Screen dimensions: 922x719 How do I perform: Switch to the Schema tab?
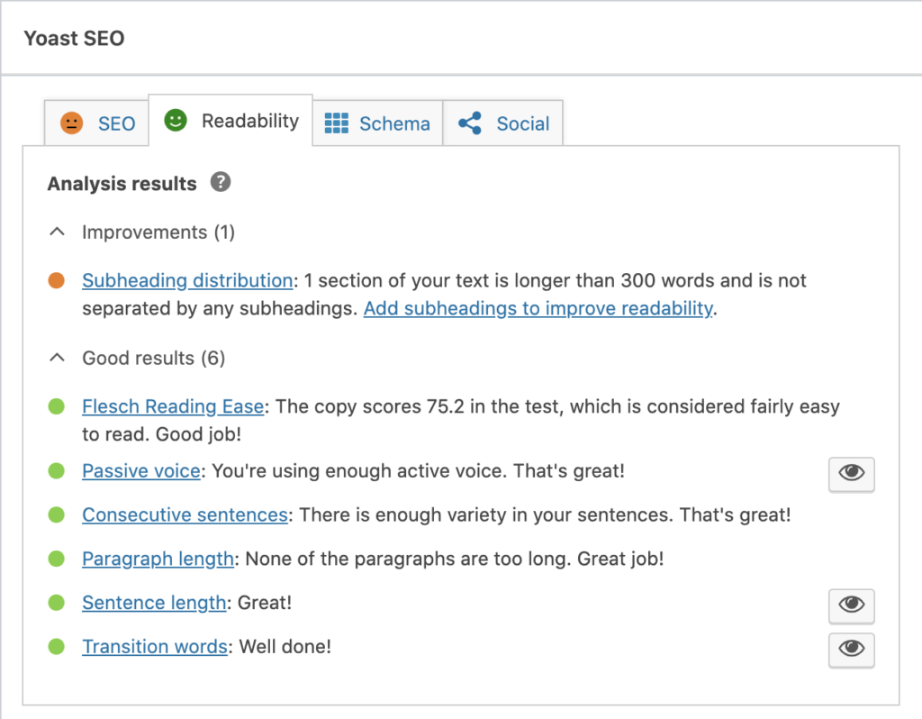[x=378, y=123]
